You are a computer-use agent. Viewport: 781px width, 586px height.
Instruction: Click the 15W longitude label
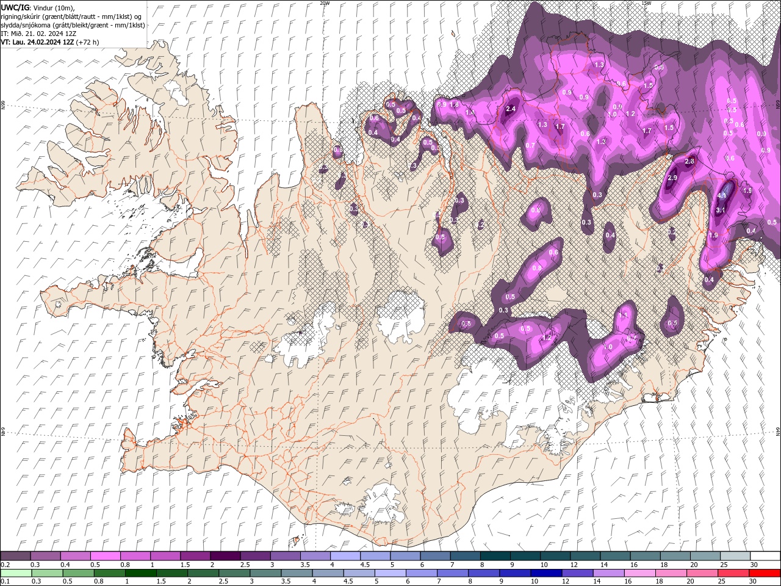tap(646, 3)
